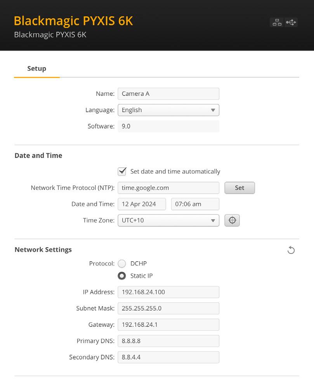
Task: Click the Gateway field
Action: [168, 324]
